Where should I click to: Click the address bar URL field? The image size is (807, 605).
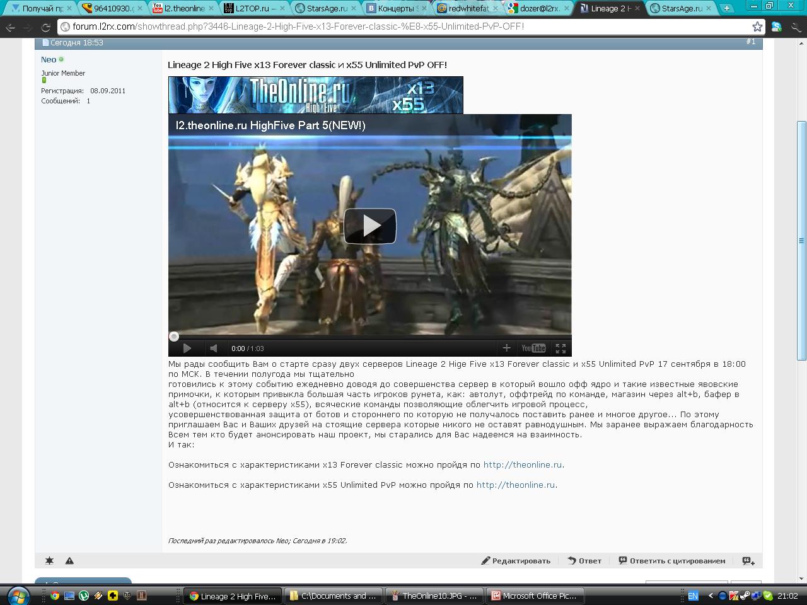click(x=403, y=26)
